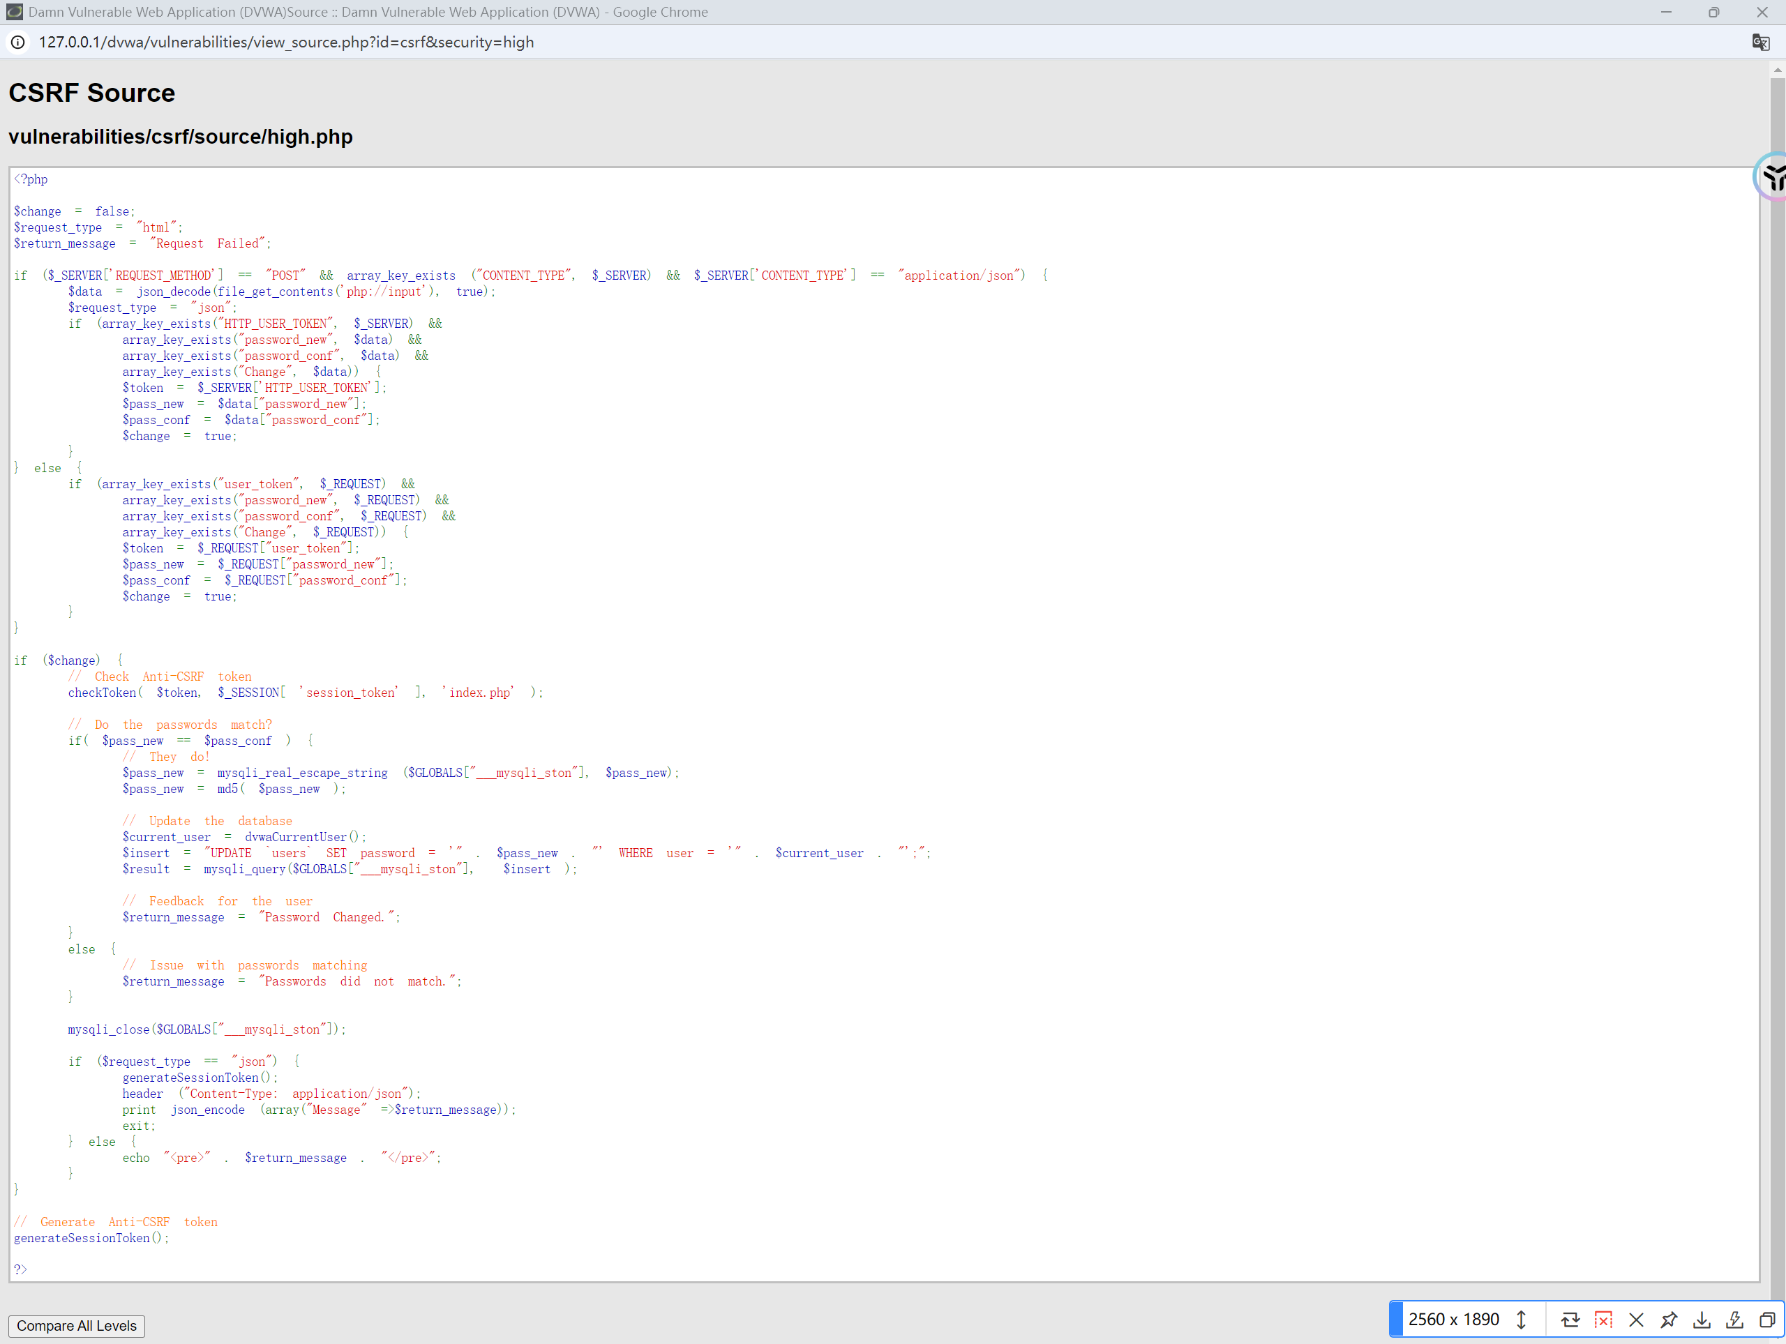
Task: Click the 2560 x 1890 size label
Action: coord(1453,1320)
